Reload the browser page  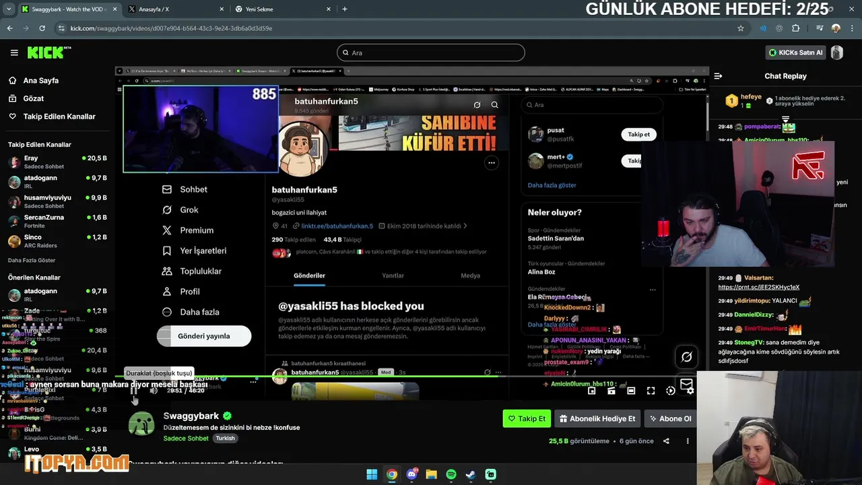42,28
